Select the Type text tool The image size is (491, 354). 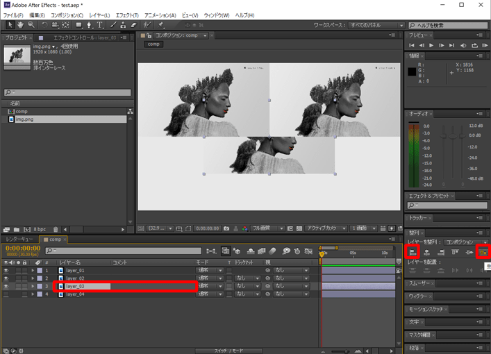point(99,25)
